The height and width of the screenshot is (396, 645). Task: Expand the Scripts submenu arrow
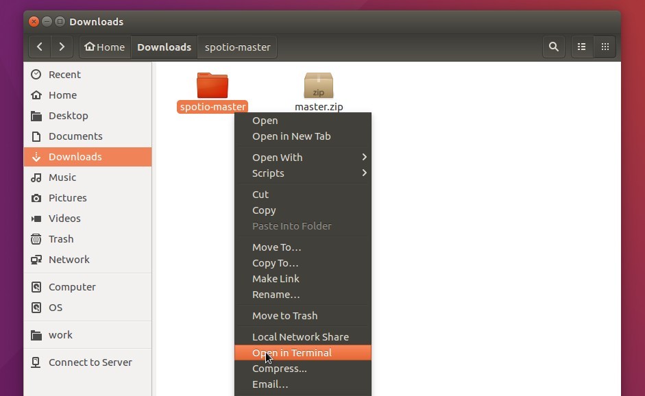coord(364,173)
